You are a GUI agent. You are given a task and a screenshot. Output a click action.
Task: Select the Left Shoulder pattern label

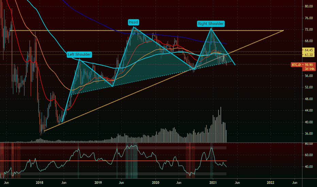[x=79, y=55]
